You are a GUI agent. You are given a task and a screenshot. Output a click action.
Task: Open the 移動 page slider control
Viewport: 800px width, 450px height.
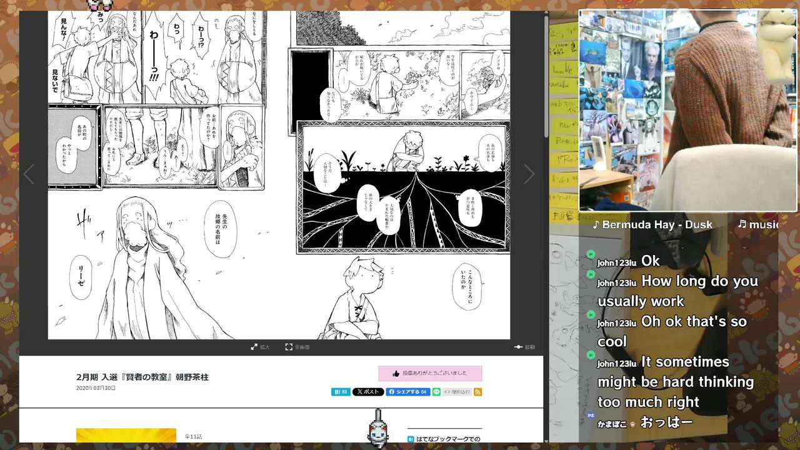point(524,347)
